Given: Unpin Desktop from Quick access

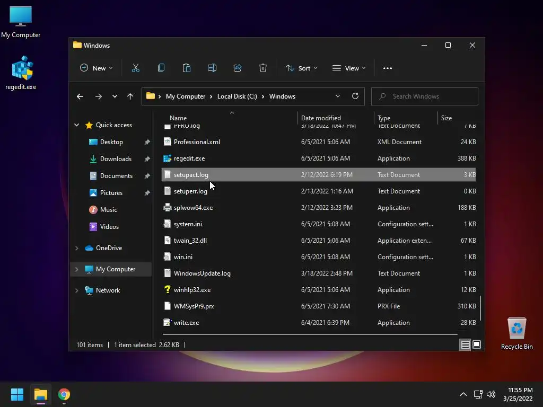Looking at the screenshot, I should pos(147,142).
